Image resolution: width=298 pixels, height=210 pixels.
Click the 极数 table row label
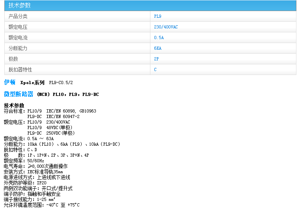click(13, 59)
